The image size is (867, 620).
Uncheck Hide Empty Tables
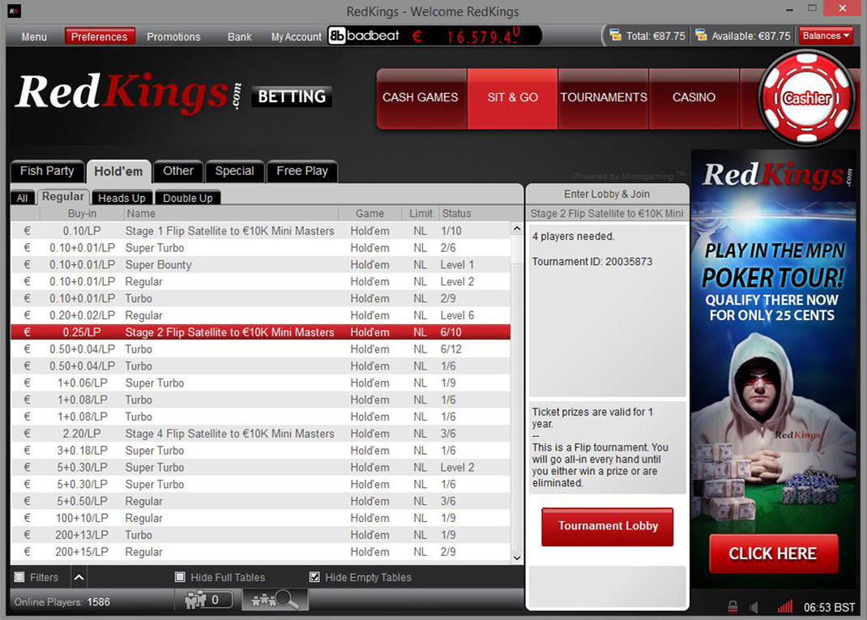coord(314,577)
